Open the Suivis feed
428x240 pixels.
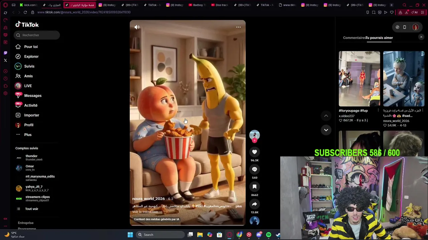click(29, 66)
